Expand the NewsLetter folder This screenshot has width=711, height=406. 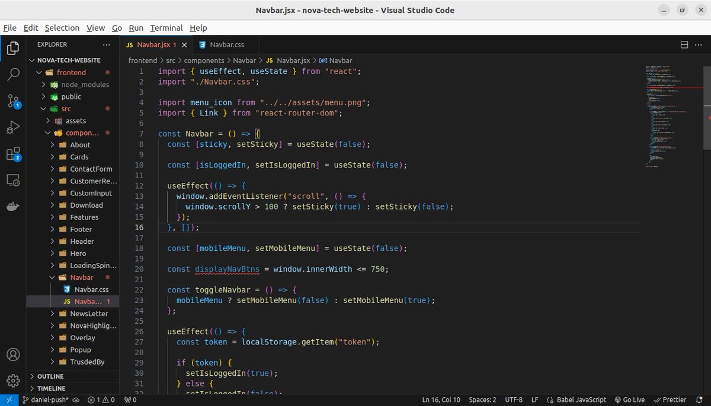tap(73, 314)
